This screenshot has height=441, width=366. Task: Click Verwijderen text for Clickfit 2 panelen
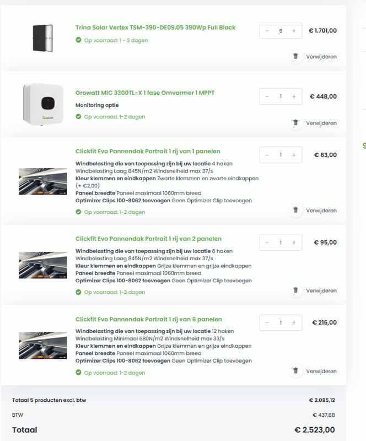[x=321, y=291]
